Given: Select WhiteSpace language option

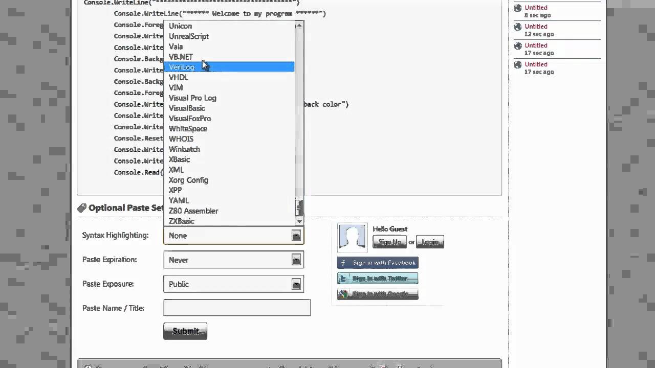Looking at the screenshot, I should click(188, 128).
